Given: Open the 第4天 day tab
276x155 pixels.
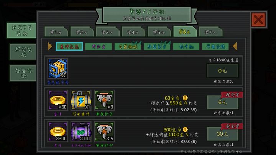Looking at the screenshot, I should 133,32.
